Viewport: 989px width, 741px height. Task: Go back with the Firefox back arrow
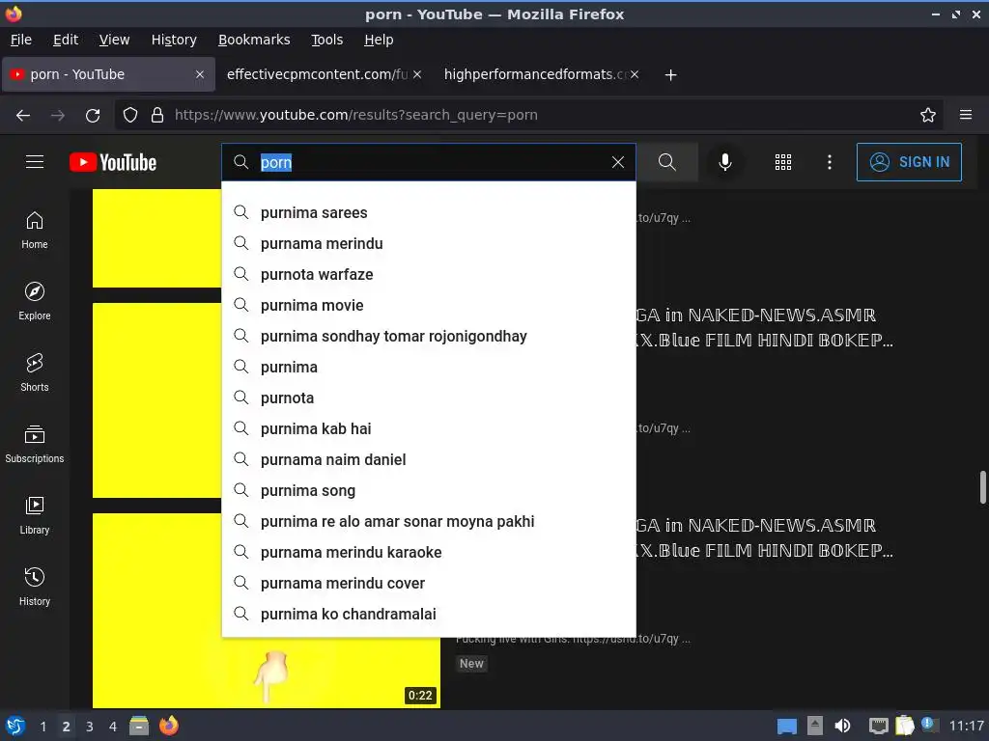(23, 116)
